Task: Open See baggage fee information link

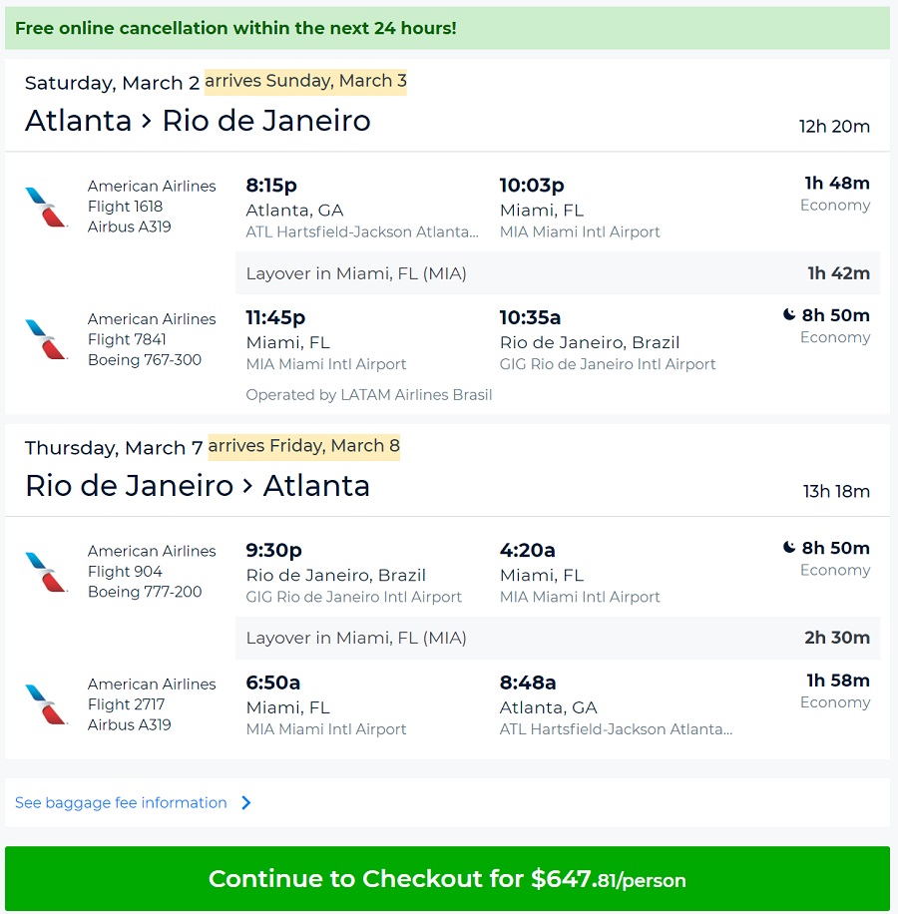Action: (121, 803)
